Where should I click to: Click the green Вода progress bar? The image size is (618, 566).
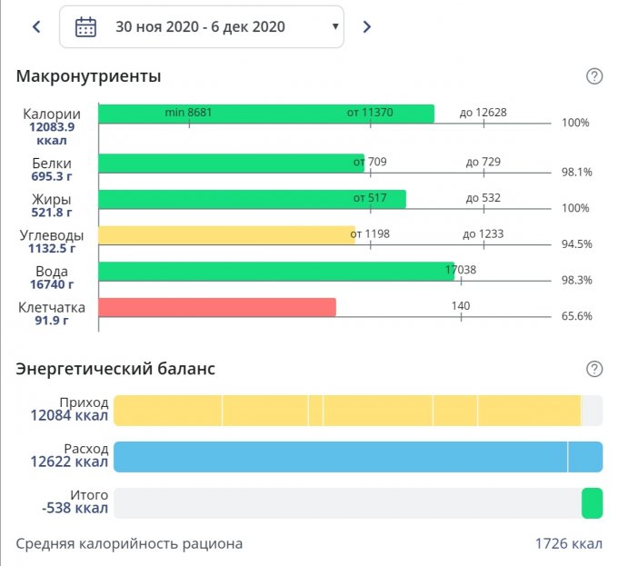(x=274, y=272)
